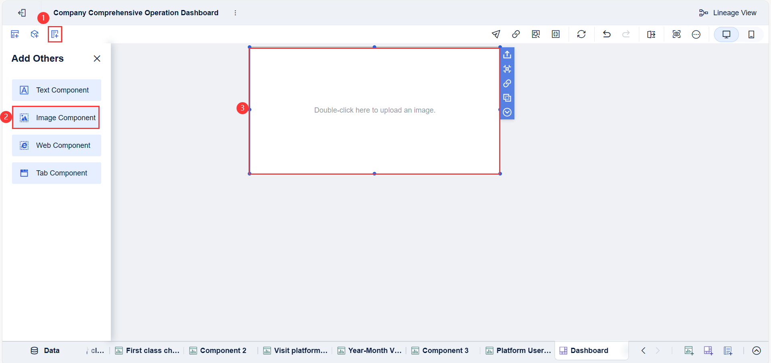
Task: Open the preview eye icon
Action: tap(676, 34)
